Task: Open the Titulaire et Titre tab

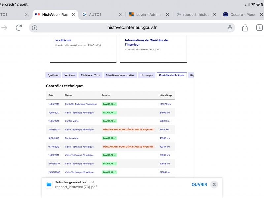Action: point(90,75)
